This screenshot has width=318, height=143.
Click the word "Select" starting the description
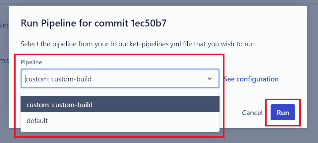click(29, 44)
